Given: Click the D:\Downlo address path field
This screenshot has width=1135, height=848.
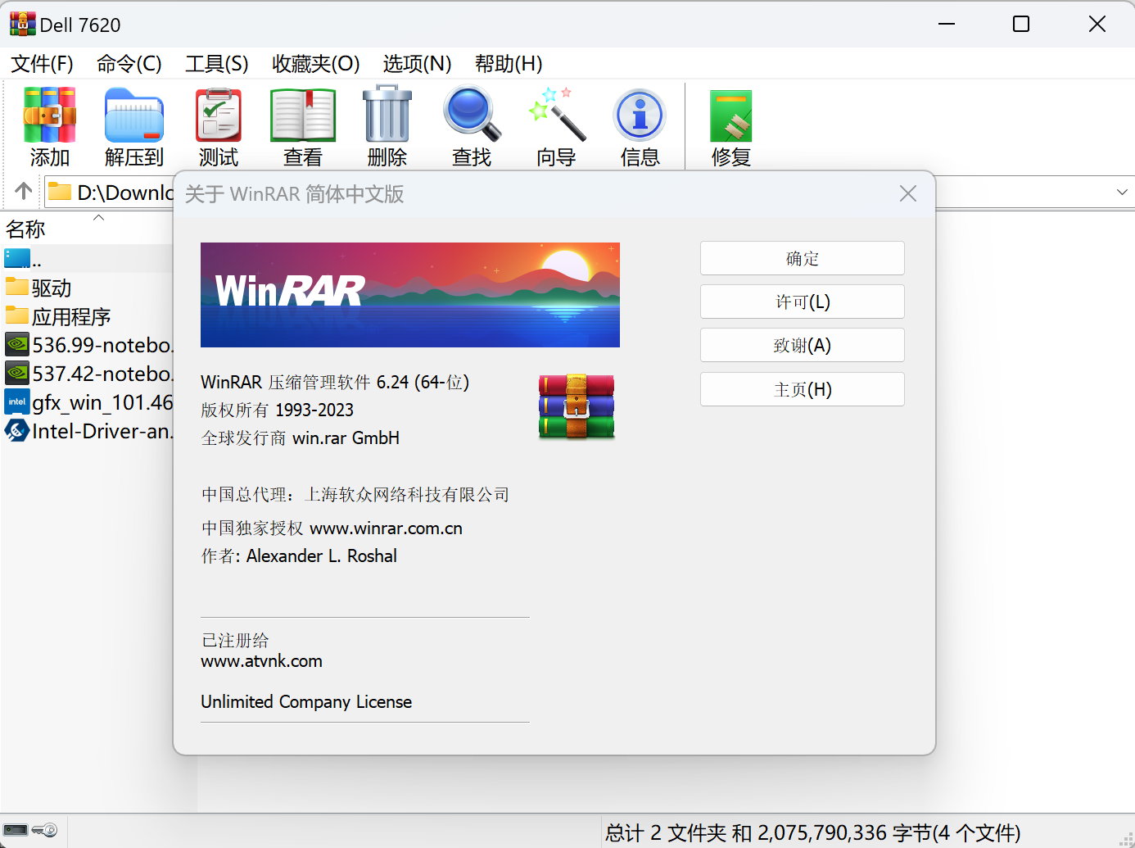Looking at the screenshot, I should [109, 193].
